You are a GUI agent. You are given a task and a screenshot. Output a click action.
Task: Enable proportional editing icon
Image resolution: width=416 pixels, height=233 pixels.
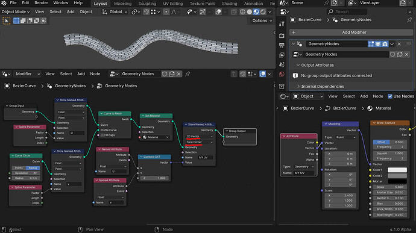click(166, 12)
